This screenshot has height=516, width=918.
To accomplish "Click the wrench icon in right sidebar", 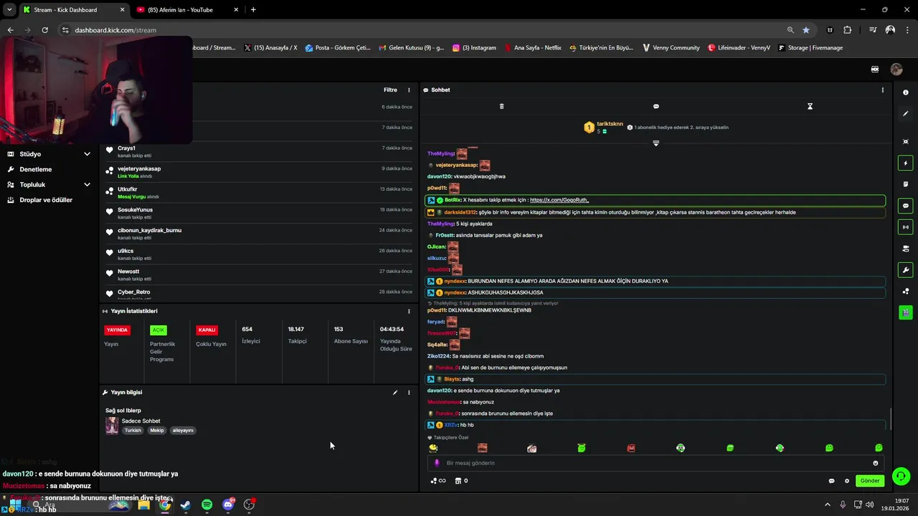I will 906,270.
